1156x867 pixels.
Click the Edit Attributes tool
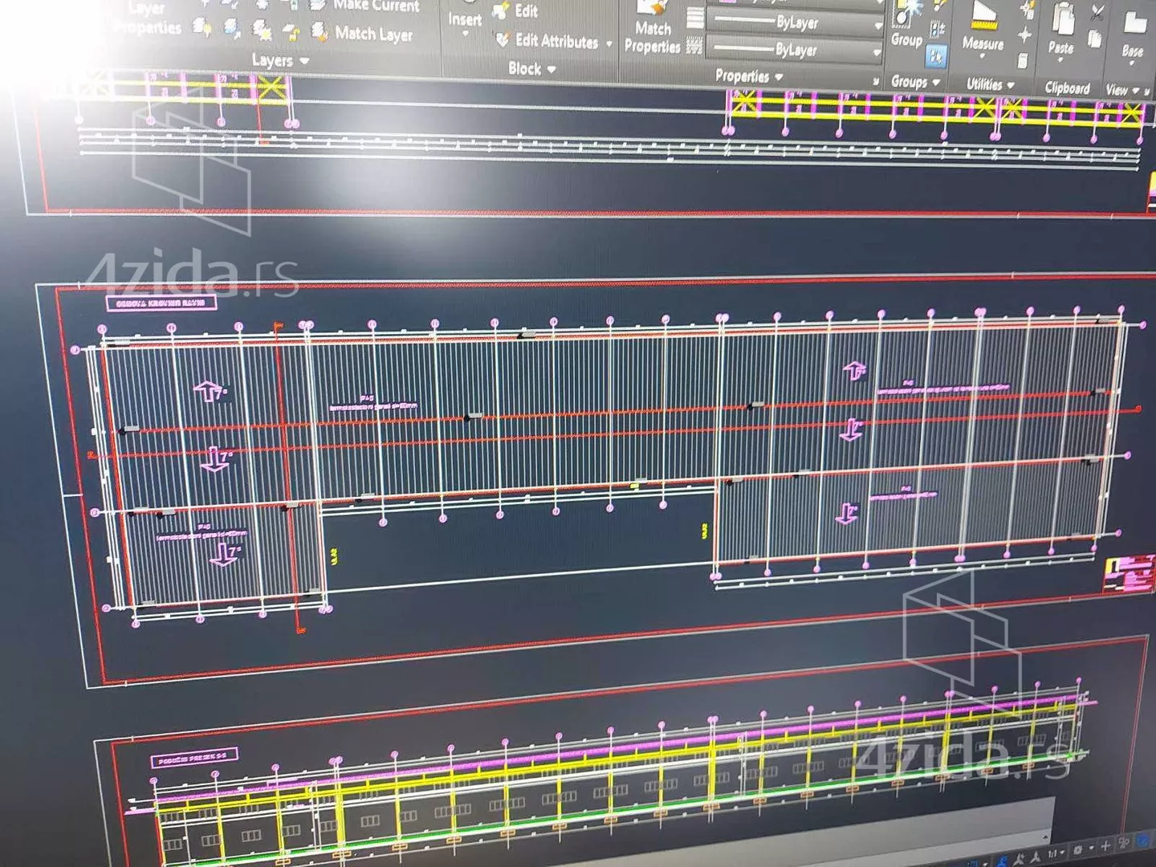pos(547,40)
